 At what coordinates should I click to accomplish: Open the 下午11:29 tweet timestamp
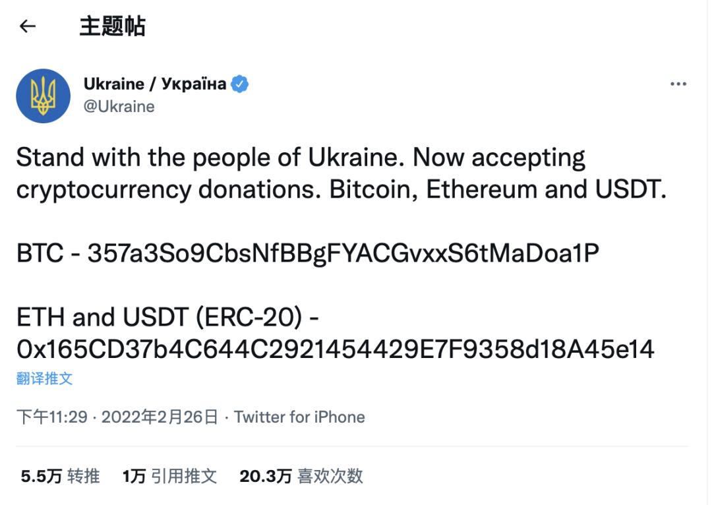[52, 417]
